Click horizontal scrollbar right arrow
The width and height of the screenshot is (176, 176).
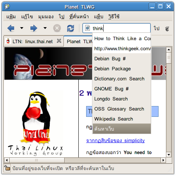coord(163,160)
